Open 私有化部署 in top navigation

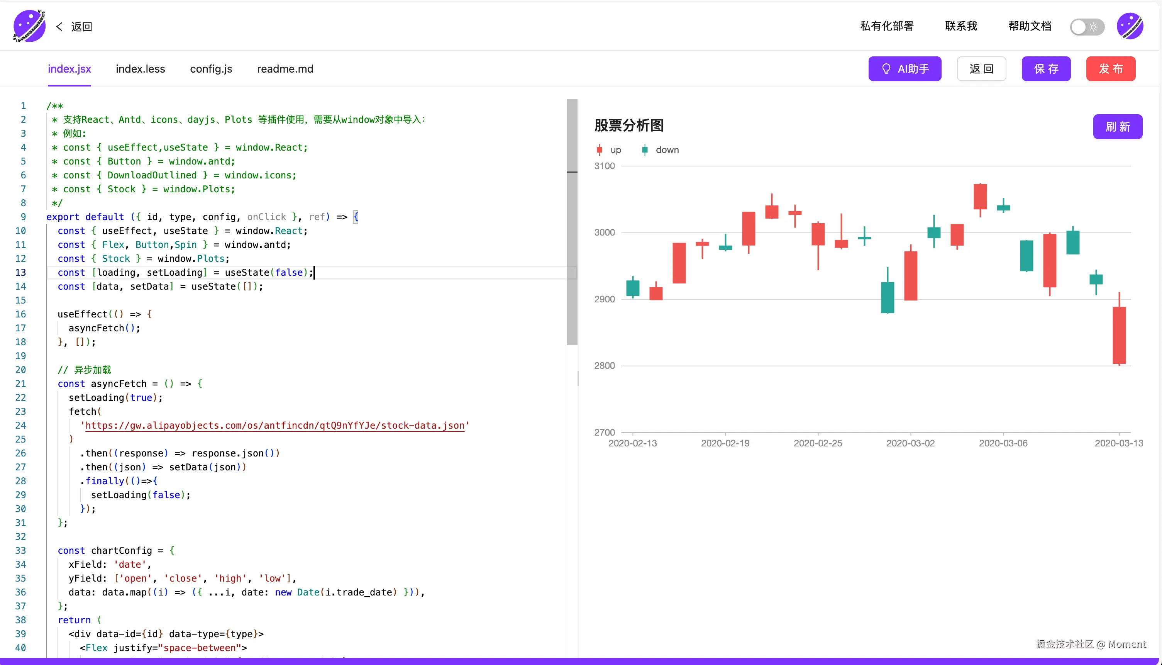887,26
